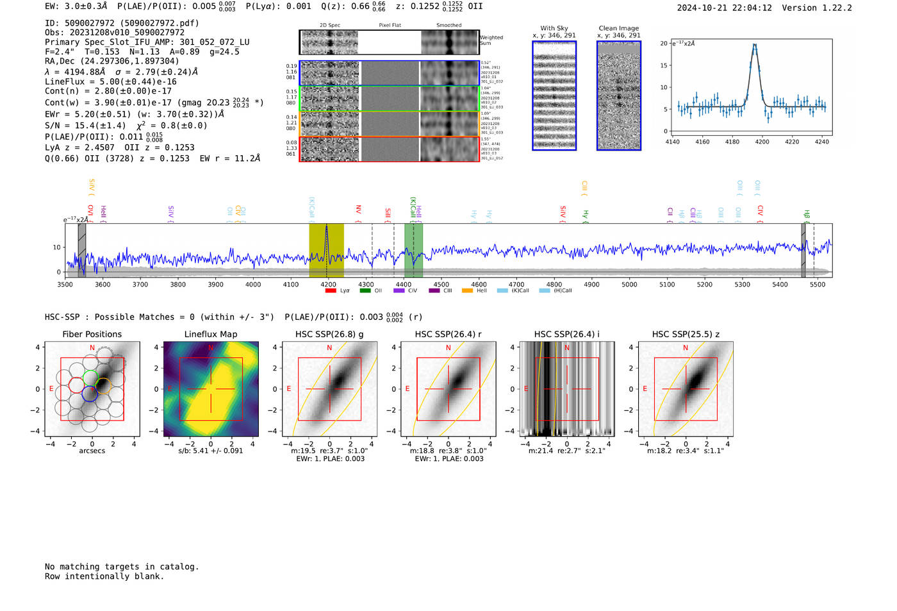The height and width of the screenshot is (611, 897).
Task: Click the 'No matching targets in catalog.' note
Action: click(122, 567)
